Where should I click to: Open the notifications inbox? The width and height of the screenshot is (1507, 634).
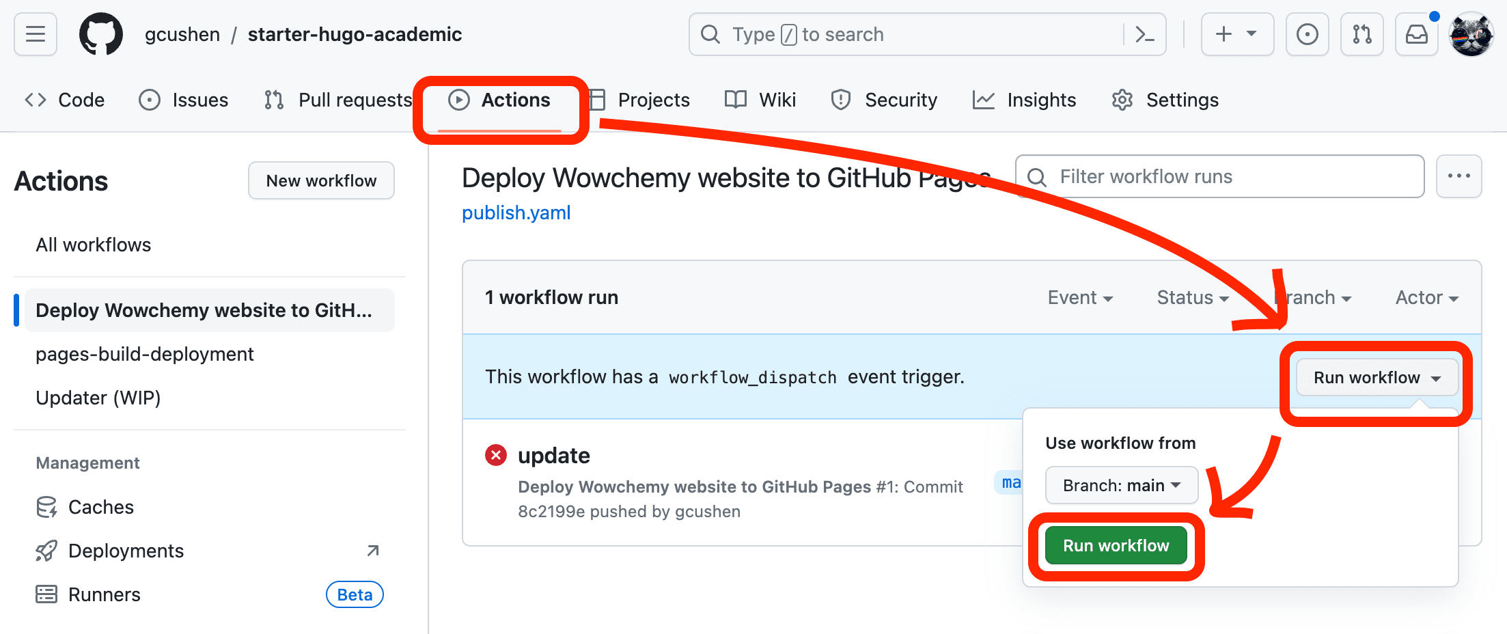1416,34
